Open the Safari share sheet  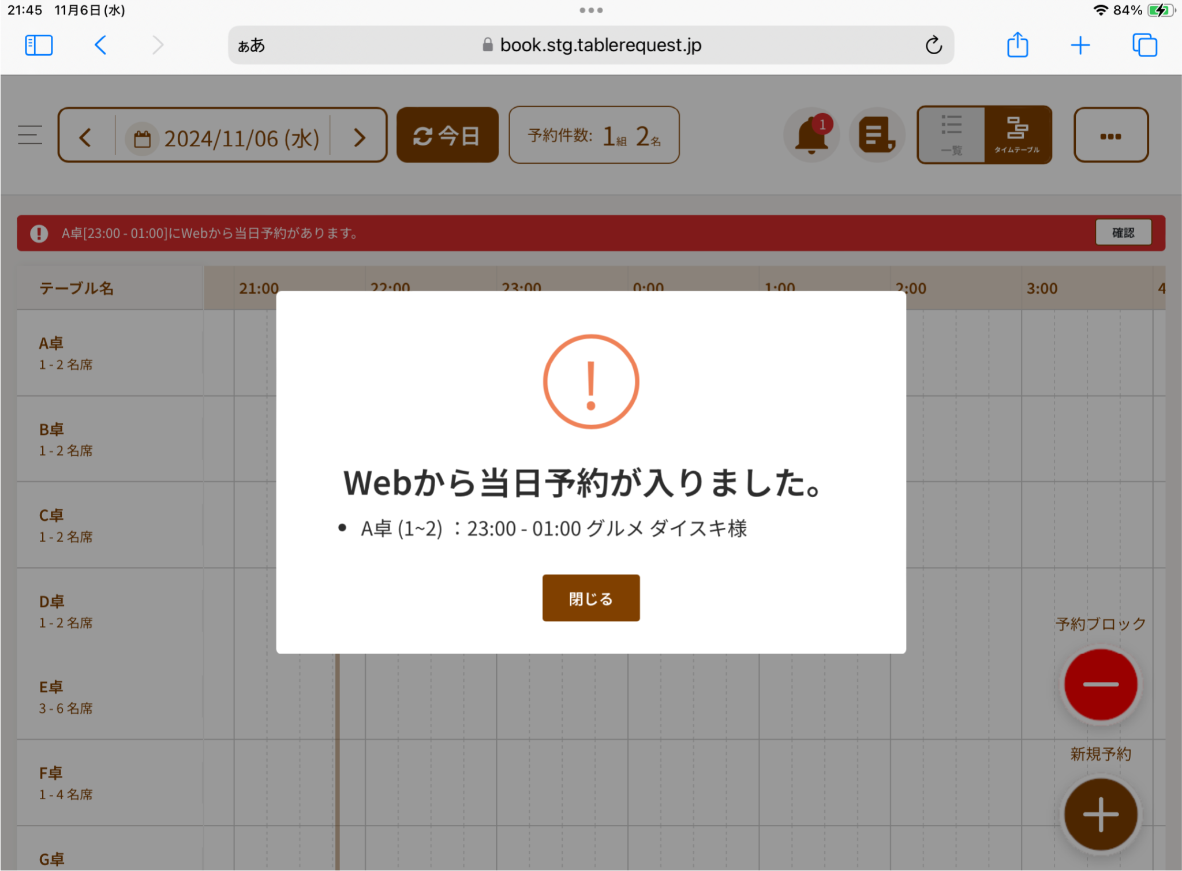point(1018,44)
